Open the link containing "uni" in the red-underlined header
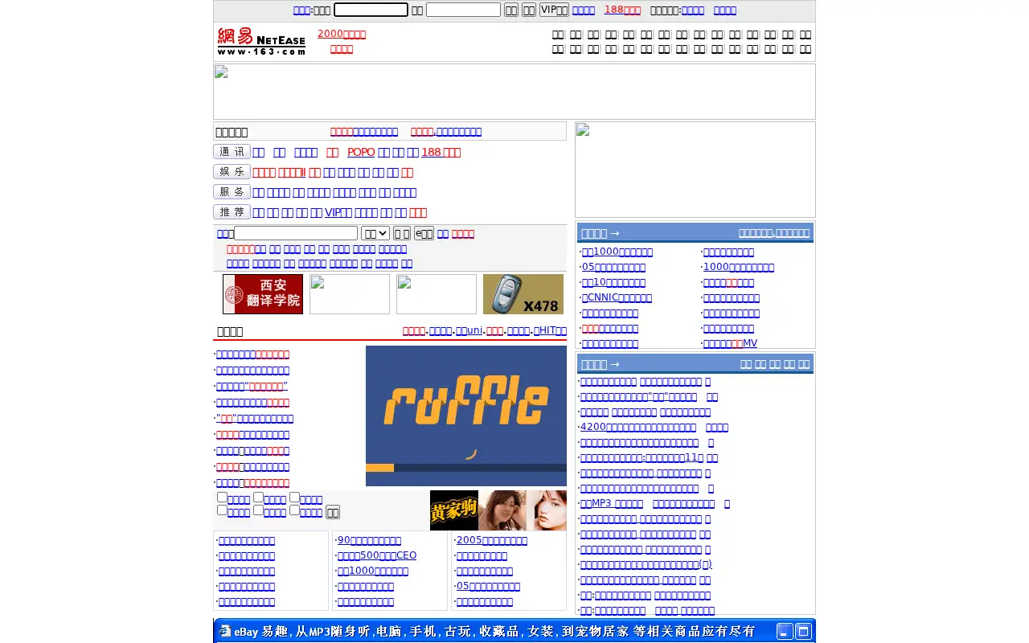Image resolution: width=1029 pixels, height=643 pixels. pyautogui.click(x=469, y=330)
